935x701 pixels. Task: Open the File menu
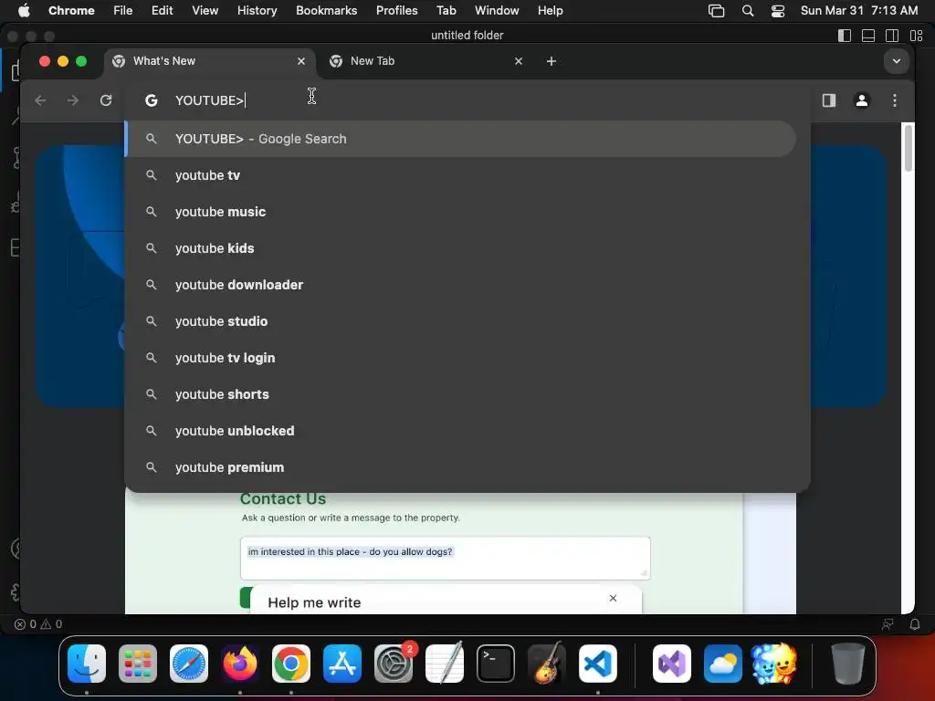coord(123,10)
